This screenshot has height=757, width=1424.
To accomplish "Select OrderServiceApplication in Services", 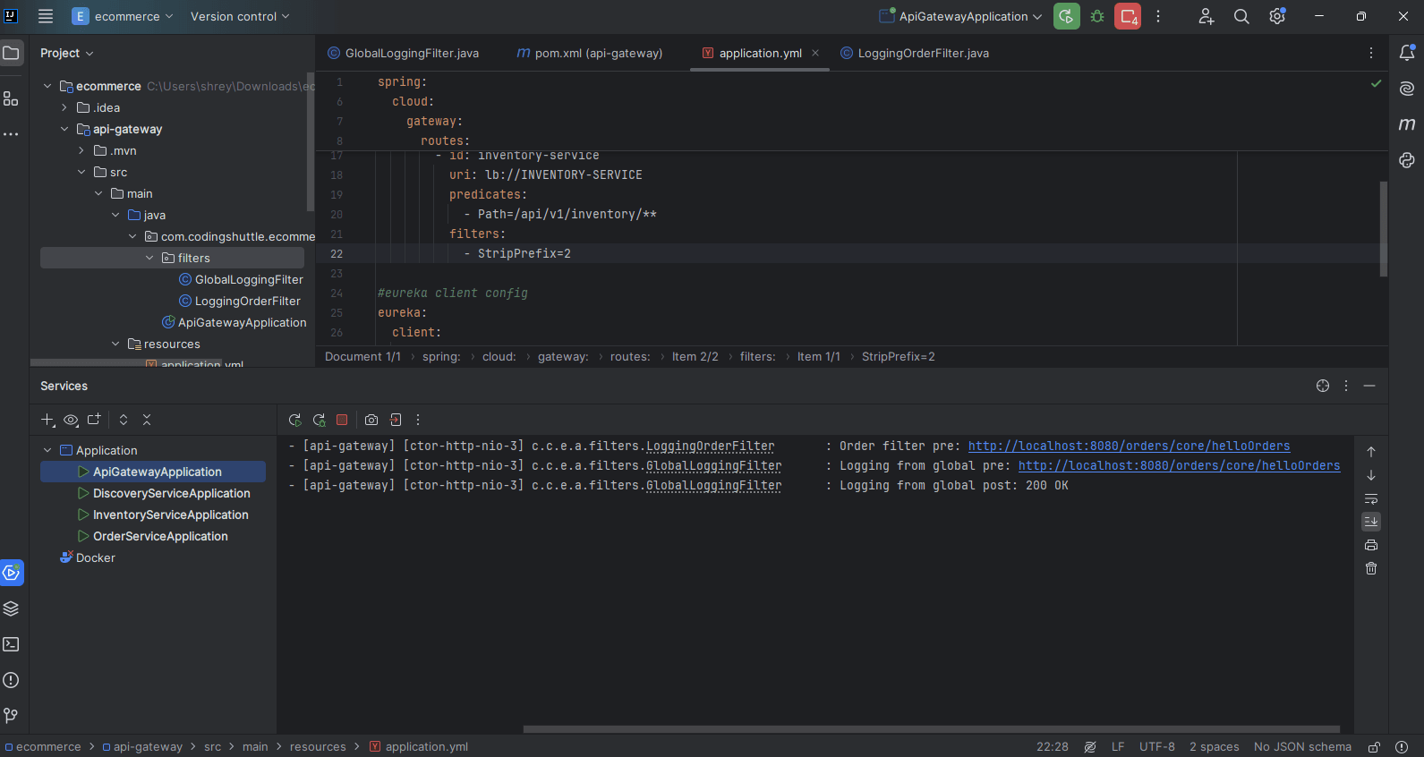I will point(160,536).
